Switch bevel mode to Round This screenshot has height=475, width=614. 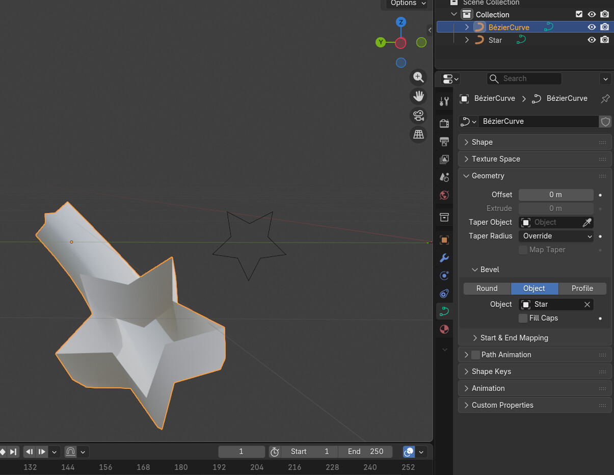click(x=487, y=288)
